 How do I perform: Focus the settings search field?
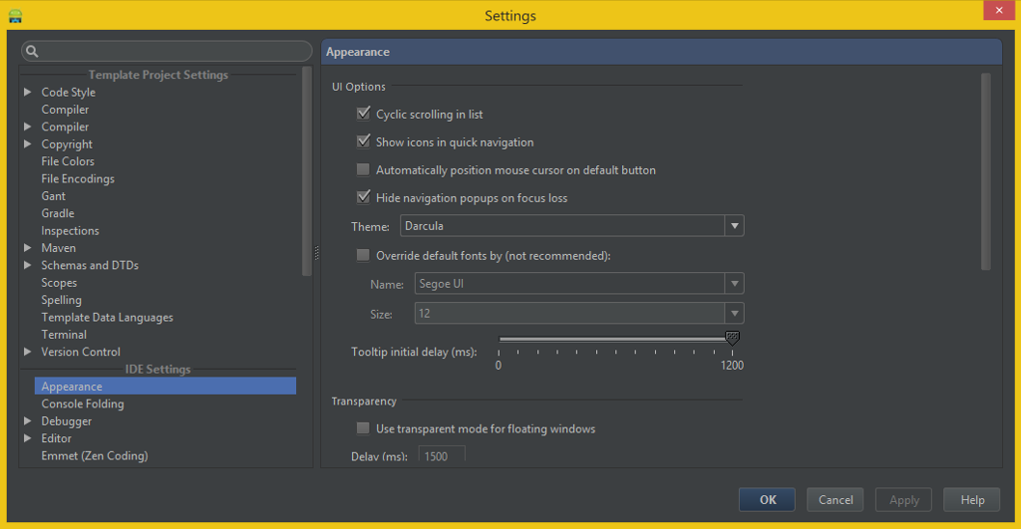[167, 51]
